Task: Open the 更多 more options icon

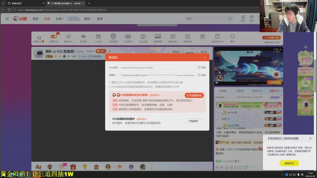Action: [x=232, y=38]
